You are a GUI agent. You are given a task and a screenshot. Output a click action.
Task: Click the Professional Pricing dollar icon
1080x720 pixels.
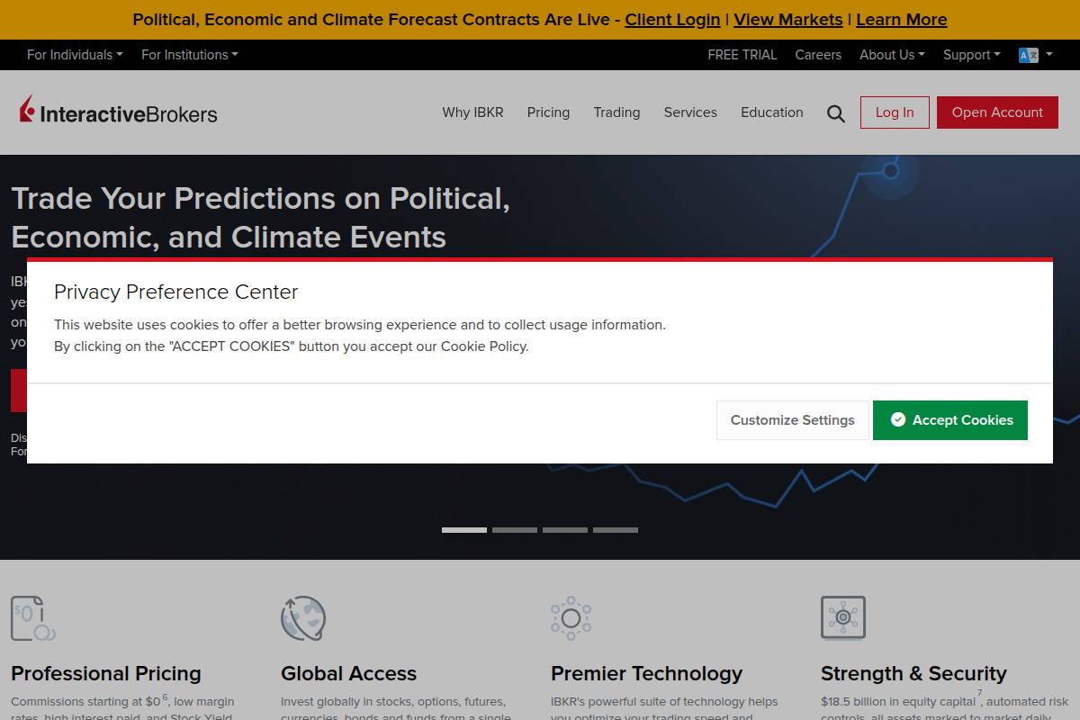[x=33, y=618]
